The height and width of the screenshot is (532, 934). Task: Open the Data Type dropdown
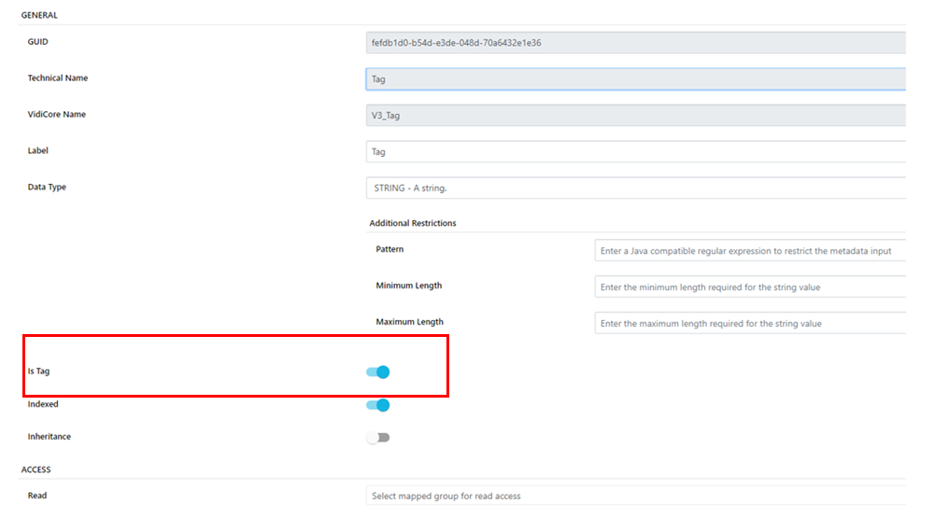pos(635,188)
